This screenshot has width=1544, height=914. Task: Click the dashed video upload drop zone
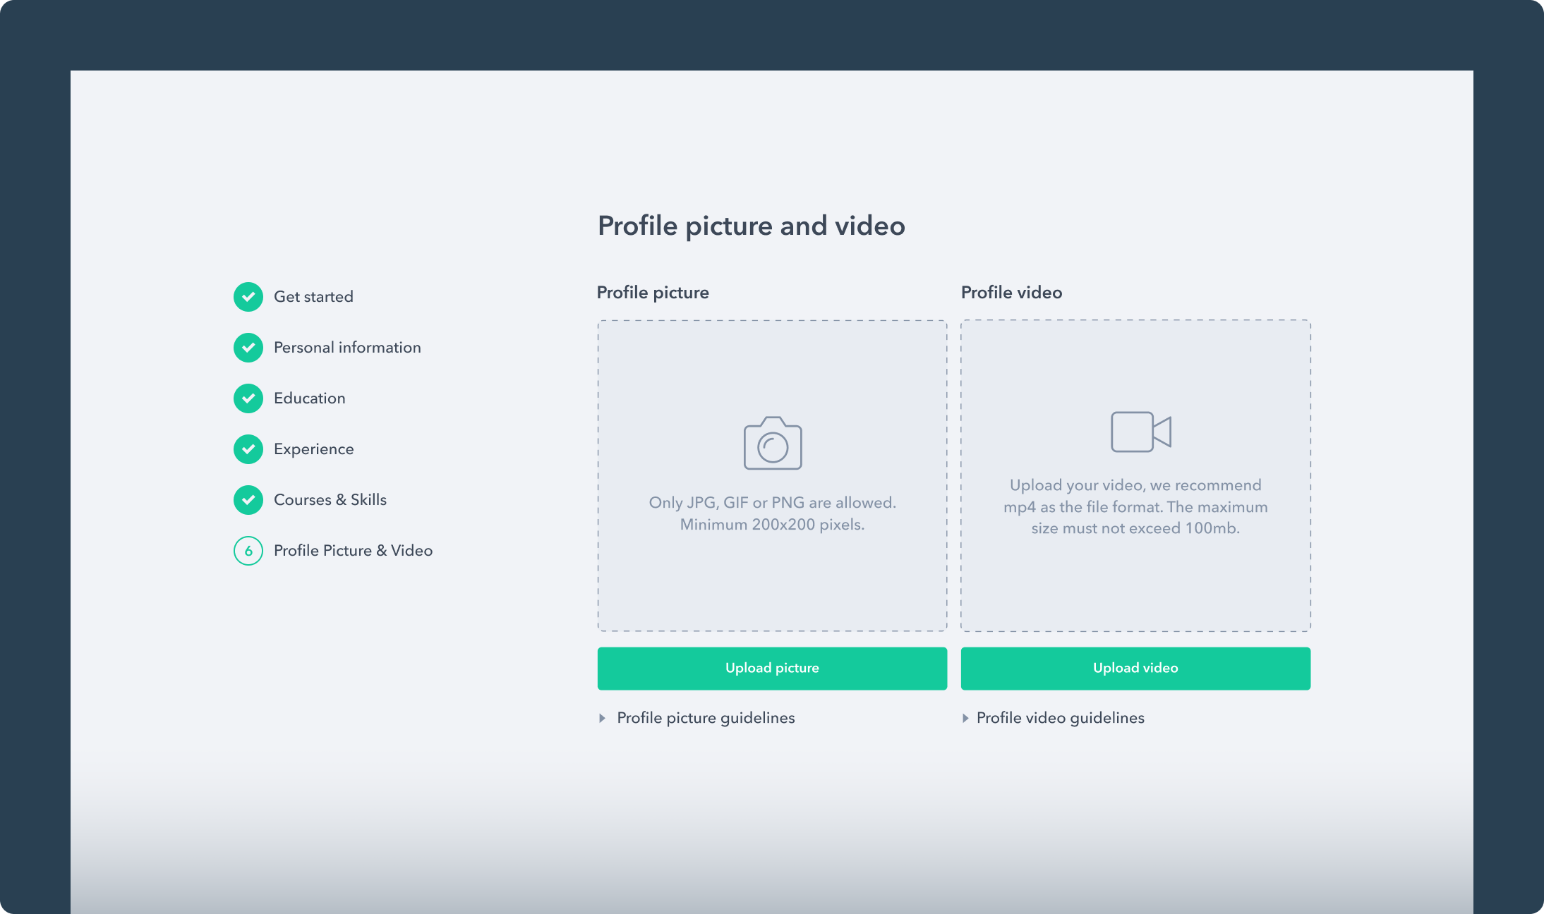pos(1135,475)
